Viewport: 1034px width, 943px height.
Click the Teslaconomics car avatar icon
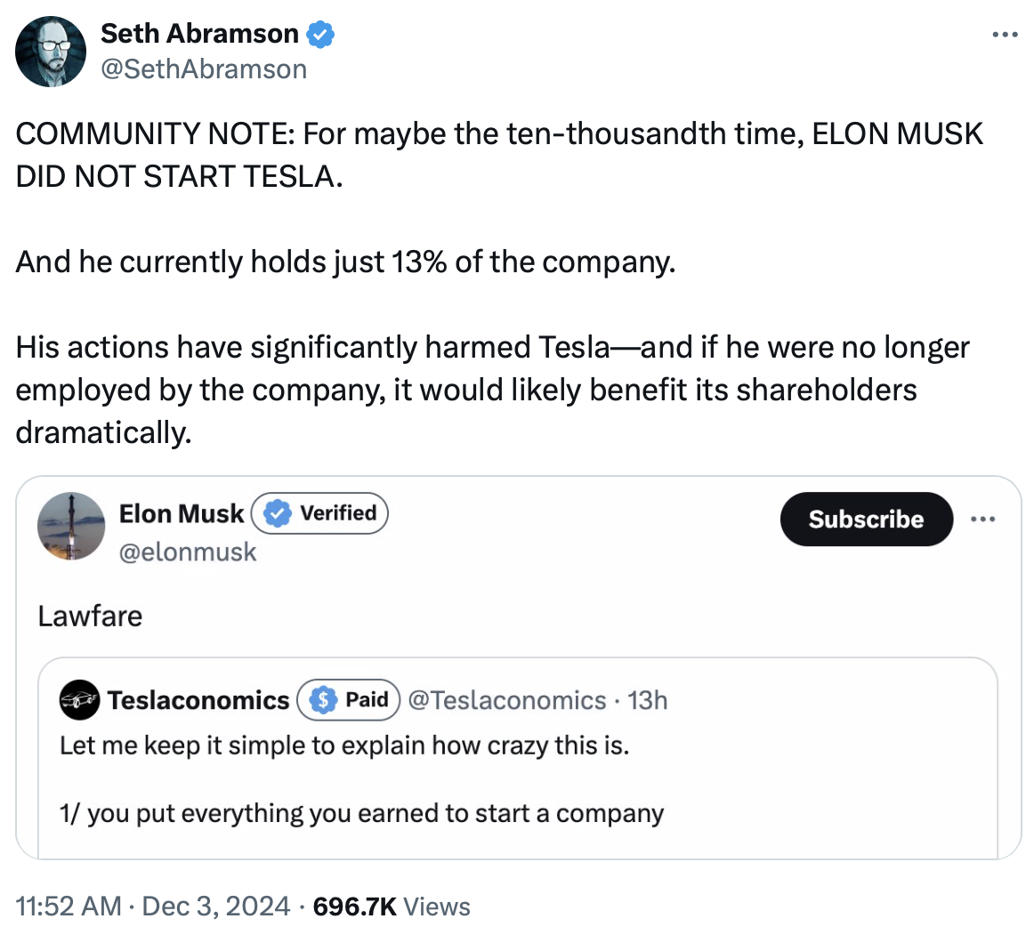tap(79, 701)
